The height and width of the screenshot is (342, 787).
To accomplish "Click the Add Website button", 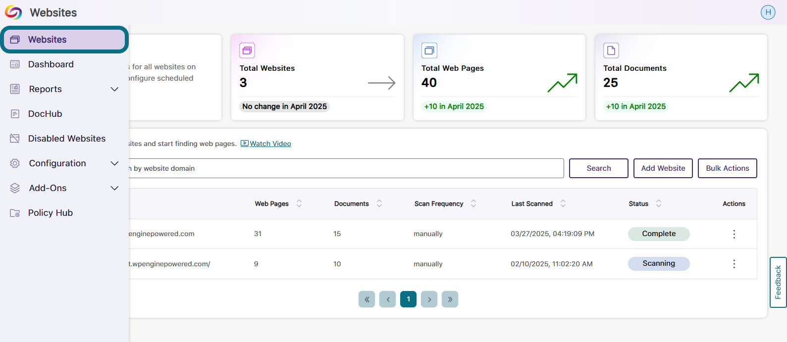I will 663,168.
